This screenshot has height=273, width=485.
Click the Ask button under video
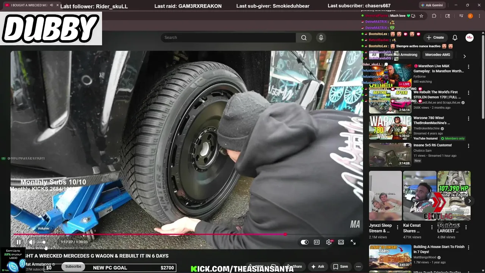[318, 267]
